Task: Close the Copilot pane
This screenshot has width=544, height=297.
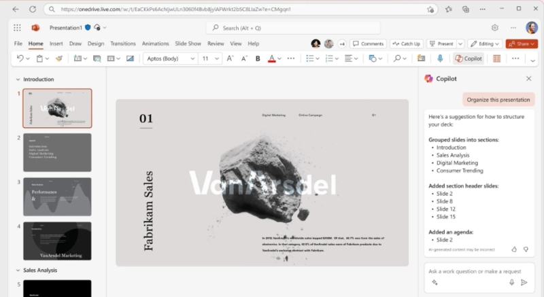Action: (x=529, y=79)
